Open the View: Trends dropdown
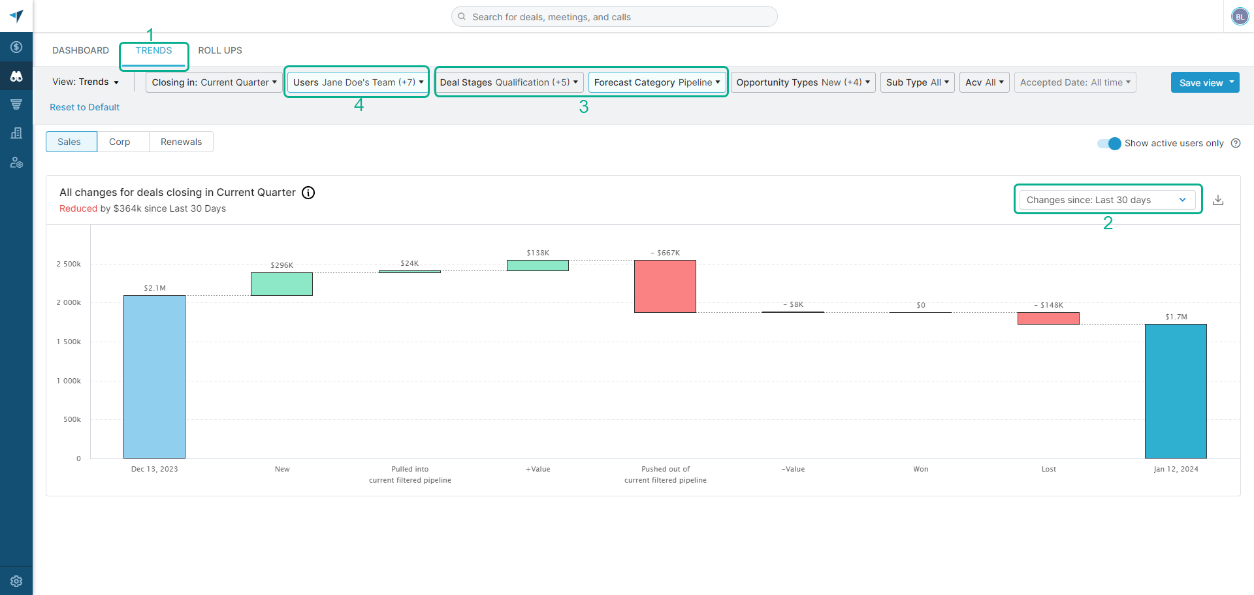The image size is (1254, 595). tap(86, 82)
